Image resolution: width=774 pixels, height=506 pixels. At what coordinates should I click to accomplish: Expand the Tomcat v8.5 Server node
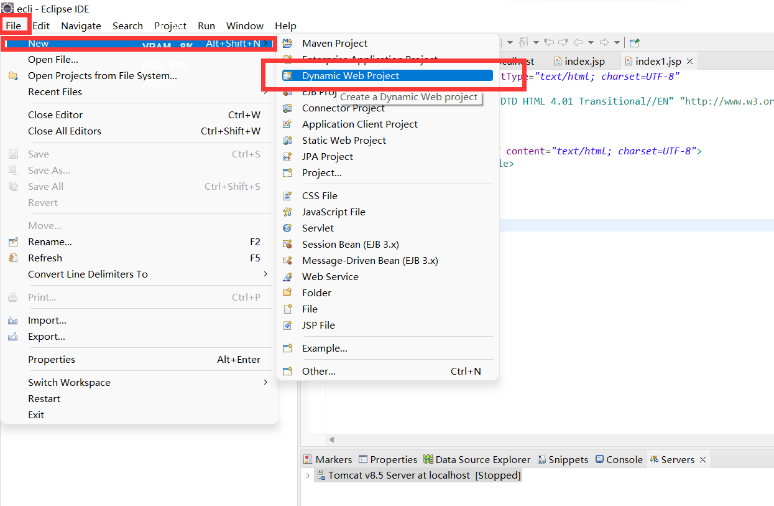[308, 476]
